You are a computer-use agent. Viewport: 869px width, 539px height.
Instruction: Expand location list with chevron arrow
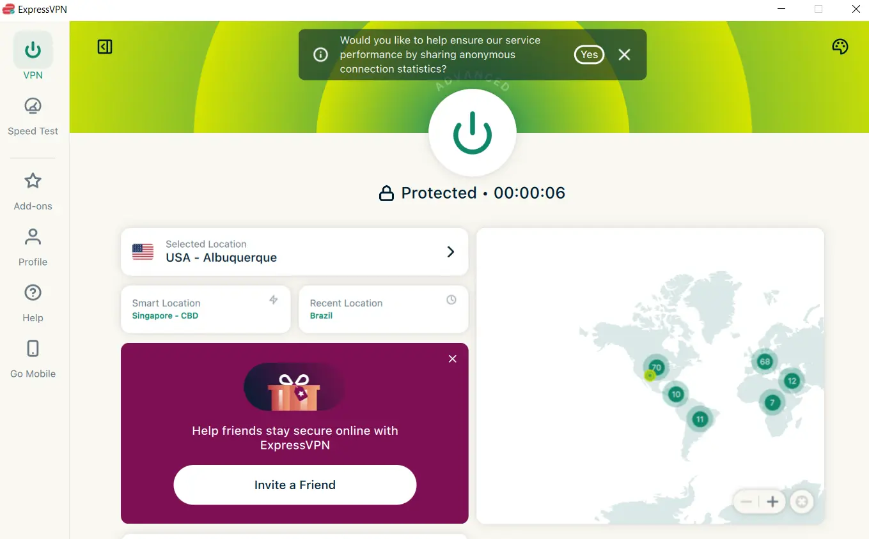(451, 252)
